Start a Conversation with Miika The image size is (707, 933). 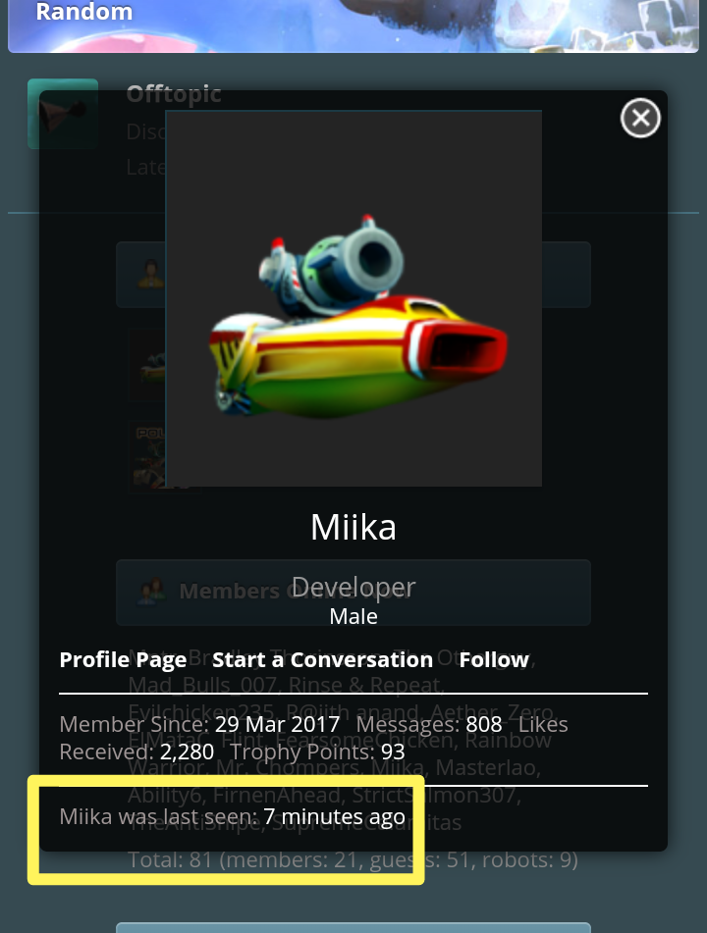[x=322, y=660]
